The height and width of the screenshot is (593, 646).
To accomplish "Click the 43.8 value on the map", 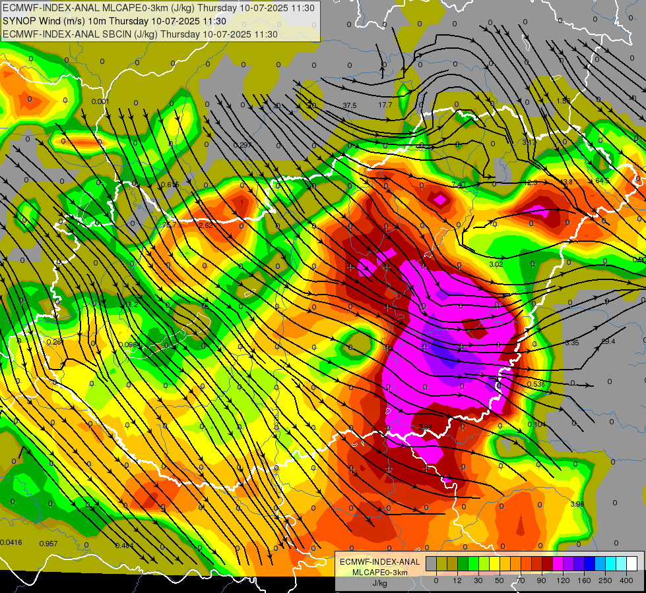I will 565,182.
